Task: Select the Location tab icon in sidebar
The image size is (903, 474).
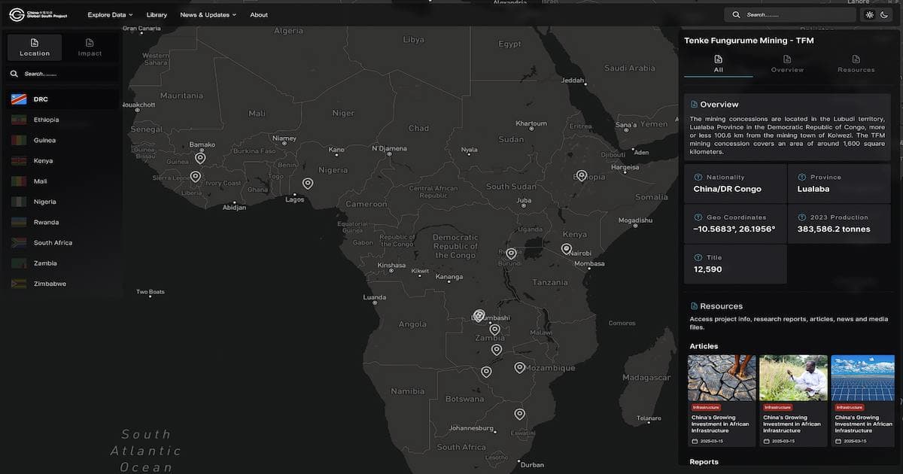Action: [34, 43]
